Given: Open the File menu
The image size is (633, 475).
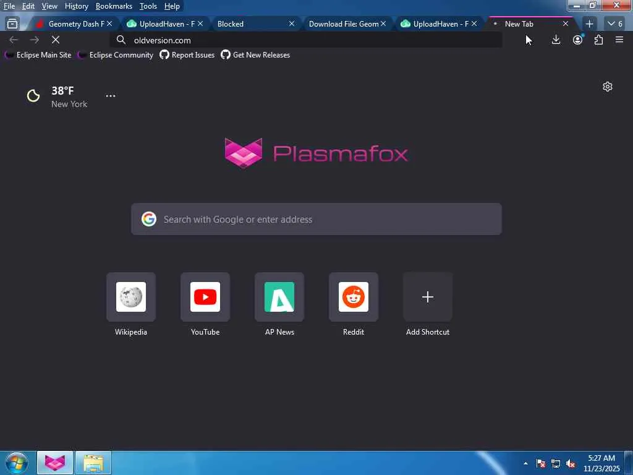Looking at the screenshot, I should [9, 6].
